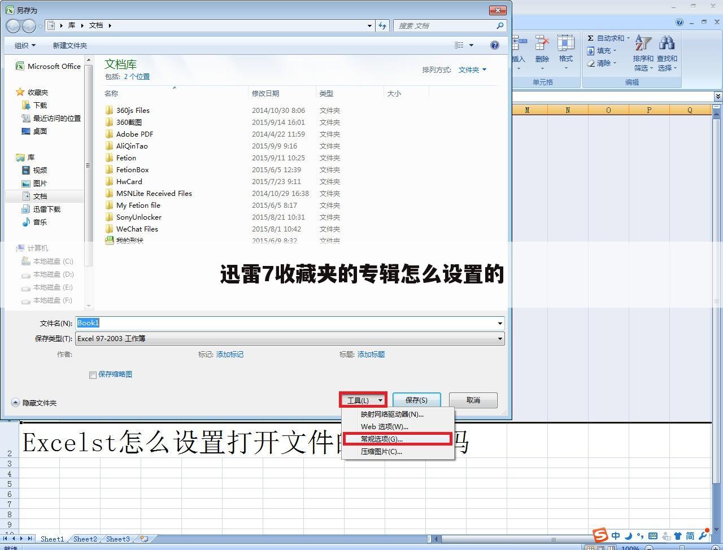Open the 组织 dropdown menu
This screenshot has height=550, width=723.
(25, 45)
